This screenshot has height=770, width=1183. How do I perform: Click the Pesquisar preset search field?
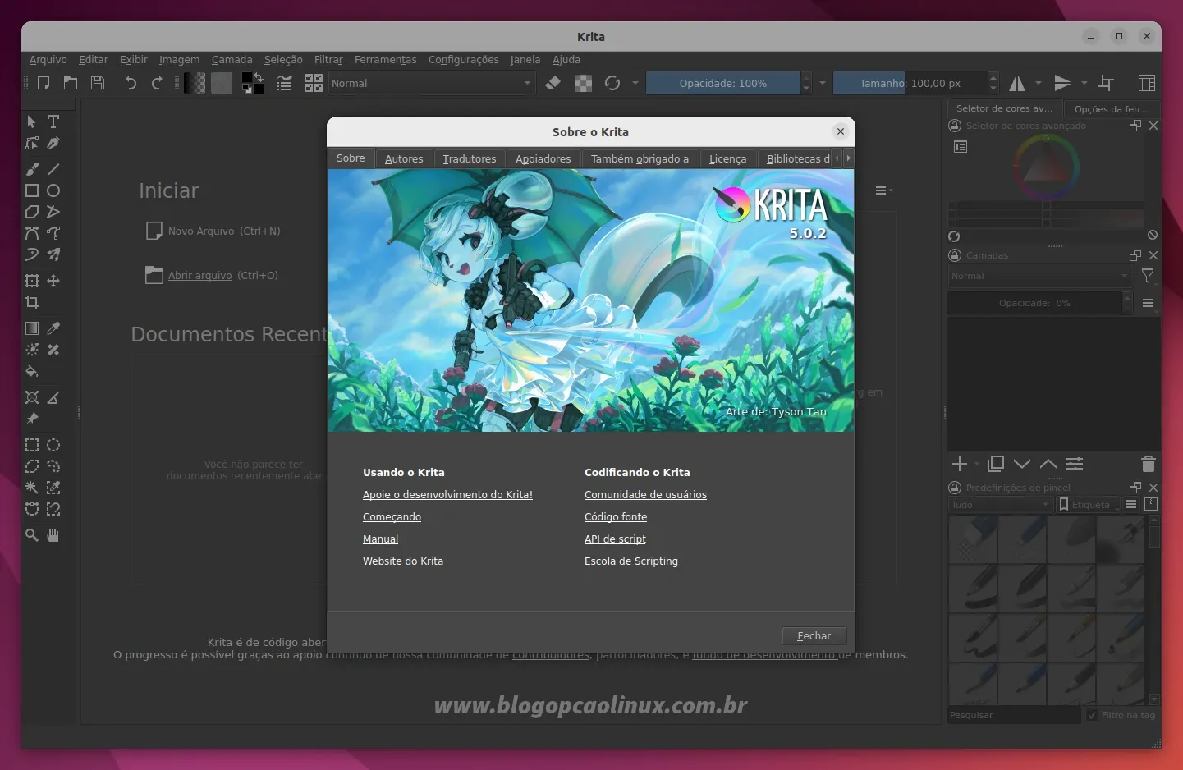click(1014, 715)
